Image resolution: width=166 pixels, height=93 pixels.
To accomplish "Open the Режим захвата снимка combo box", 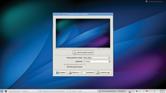I will click(97, 58).
